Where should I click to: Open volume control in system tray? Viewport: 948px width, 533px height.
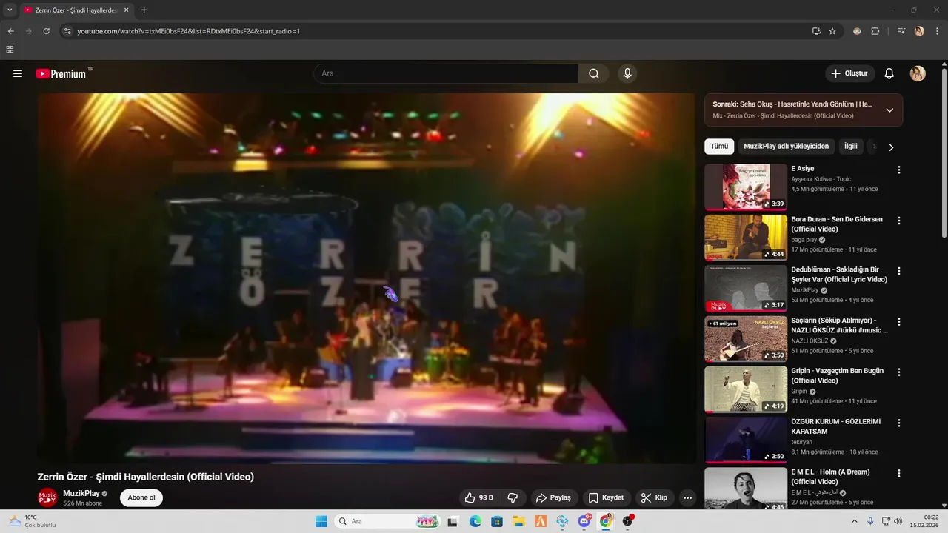click(897, 521)
